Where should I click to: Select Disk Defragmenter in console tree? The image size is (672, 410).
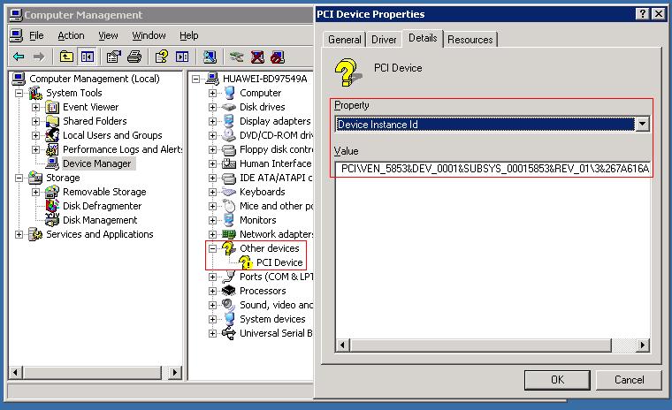[102, 206]
